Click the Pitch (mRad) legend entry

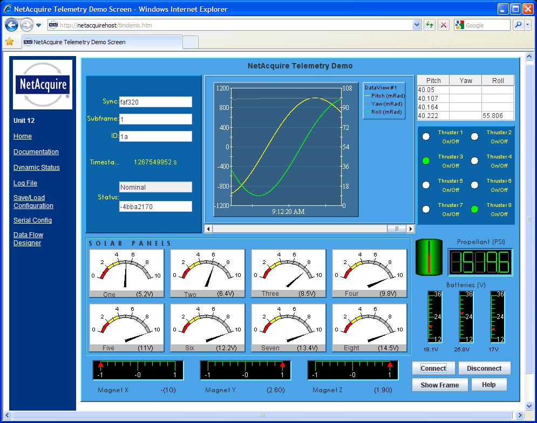(385, 96)
